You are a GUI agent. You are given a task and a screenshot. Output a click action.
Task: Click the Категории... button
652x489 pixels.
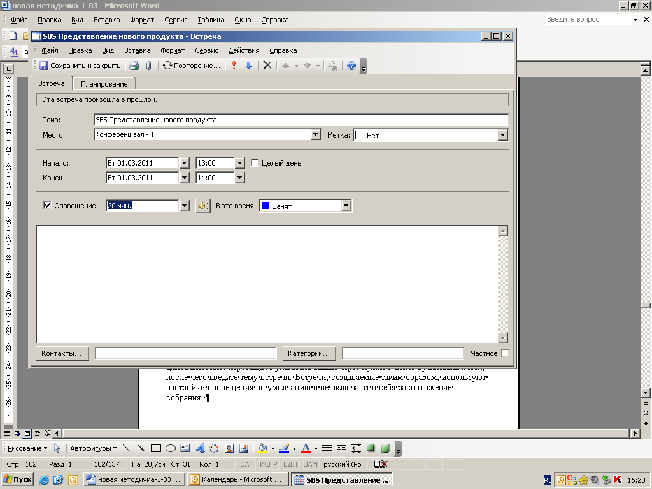[309, 353]
